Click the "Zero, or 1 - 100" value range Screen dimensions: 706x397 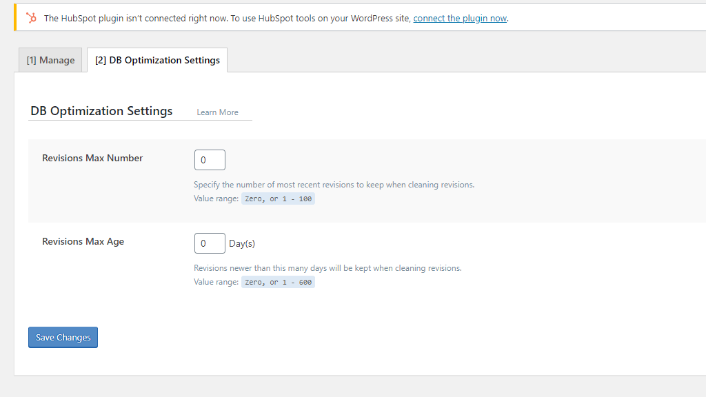pos(279,198)
